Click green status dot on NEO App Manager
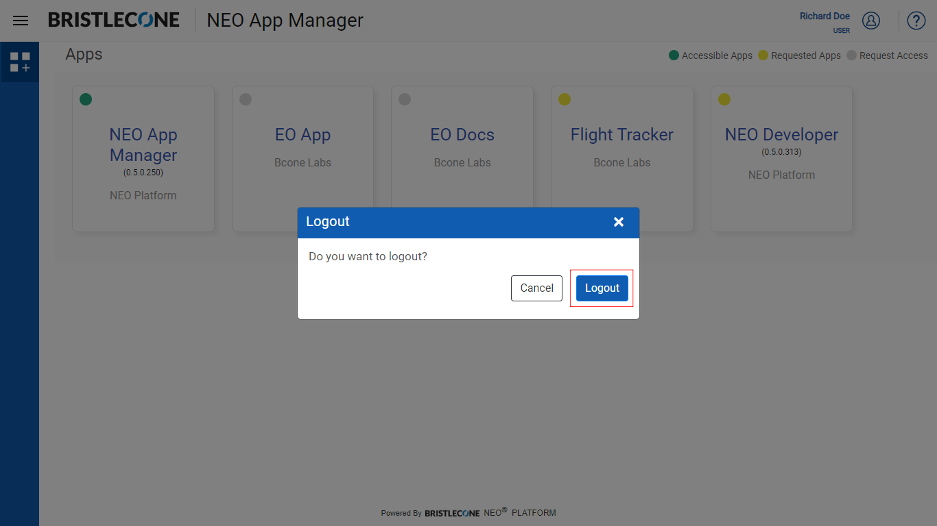This screenshot has width=937, height=526. [x=86, y=99]
